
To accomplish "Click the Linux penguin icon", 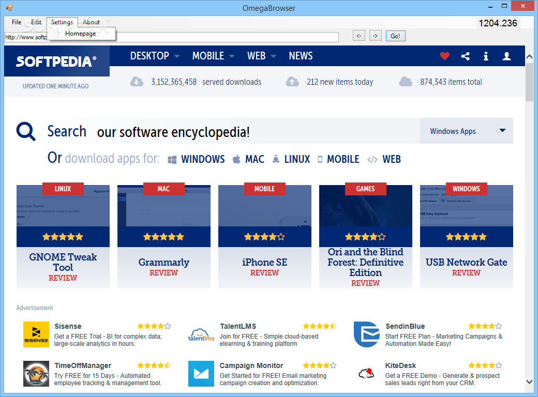I will 276,159.
